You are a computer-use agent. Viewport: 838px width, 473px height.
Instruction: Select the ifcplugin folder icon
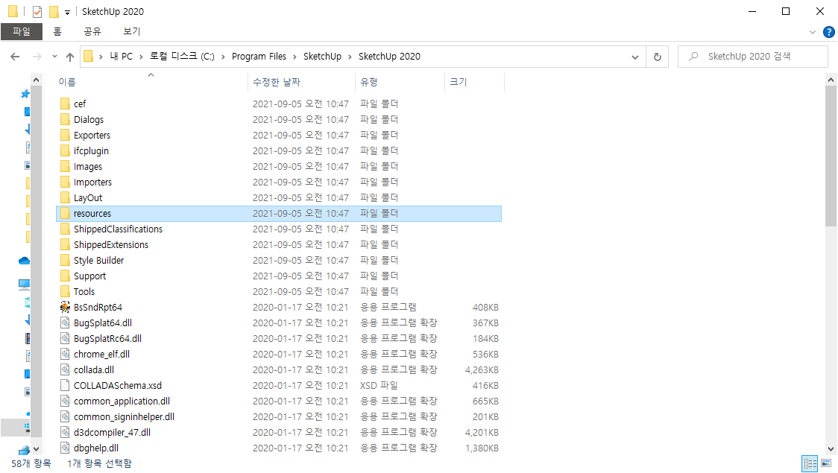pyautogui.click(x=65, y=150)
